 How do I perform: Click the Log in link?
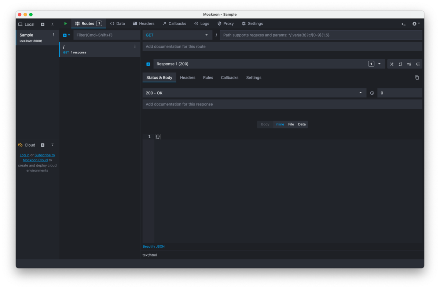[25, 155]
